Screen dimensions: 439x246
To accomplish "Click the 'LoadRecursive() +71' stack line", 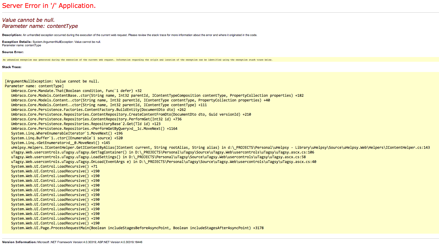I will (x=54, y=166).
